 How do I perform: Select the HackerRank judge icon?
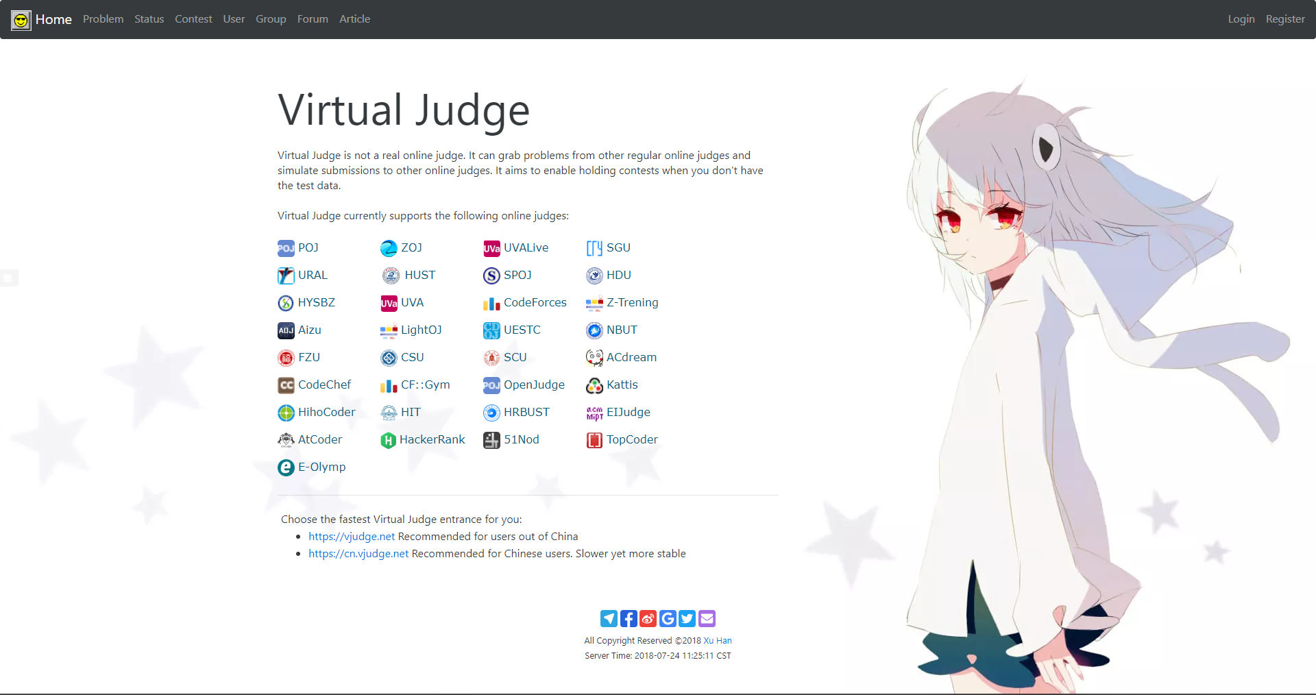[x=389, y=440]
